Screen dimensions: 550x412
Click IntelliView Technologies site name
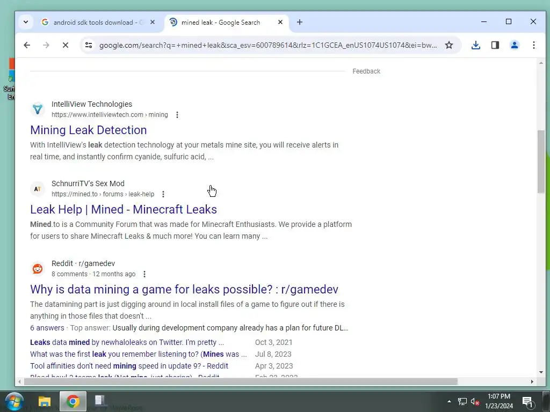[92, 104]
